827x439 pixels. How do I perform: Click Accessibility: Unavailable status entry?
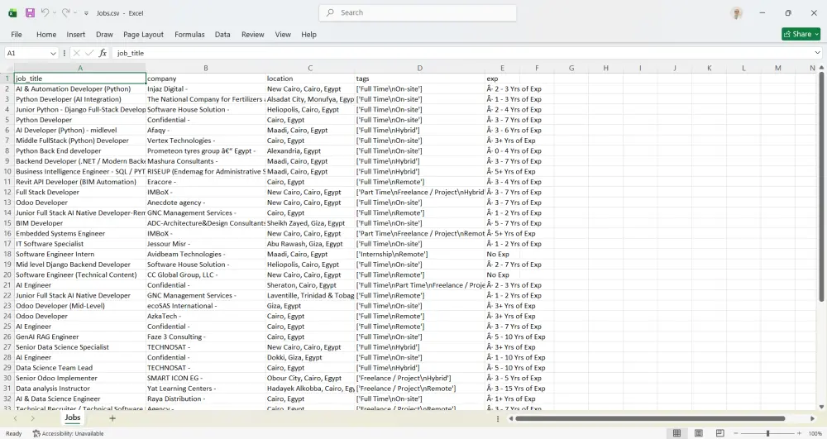tap(68, 433)
